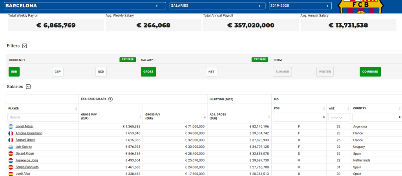The image size is (402, 176).
Task: Click Uruguay country cell in Suárez row
Action: (x=376, y=147)
